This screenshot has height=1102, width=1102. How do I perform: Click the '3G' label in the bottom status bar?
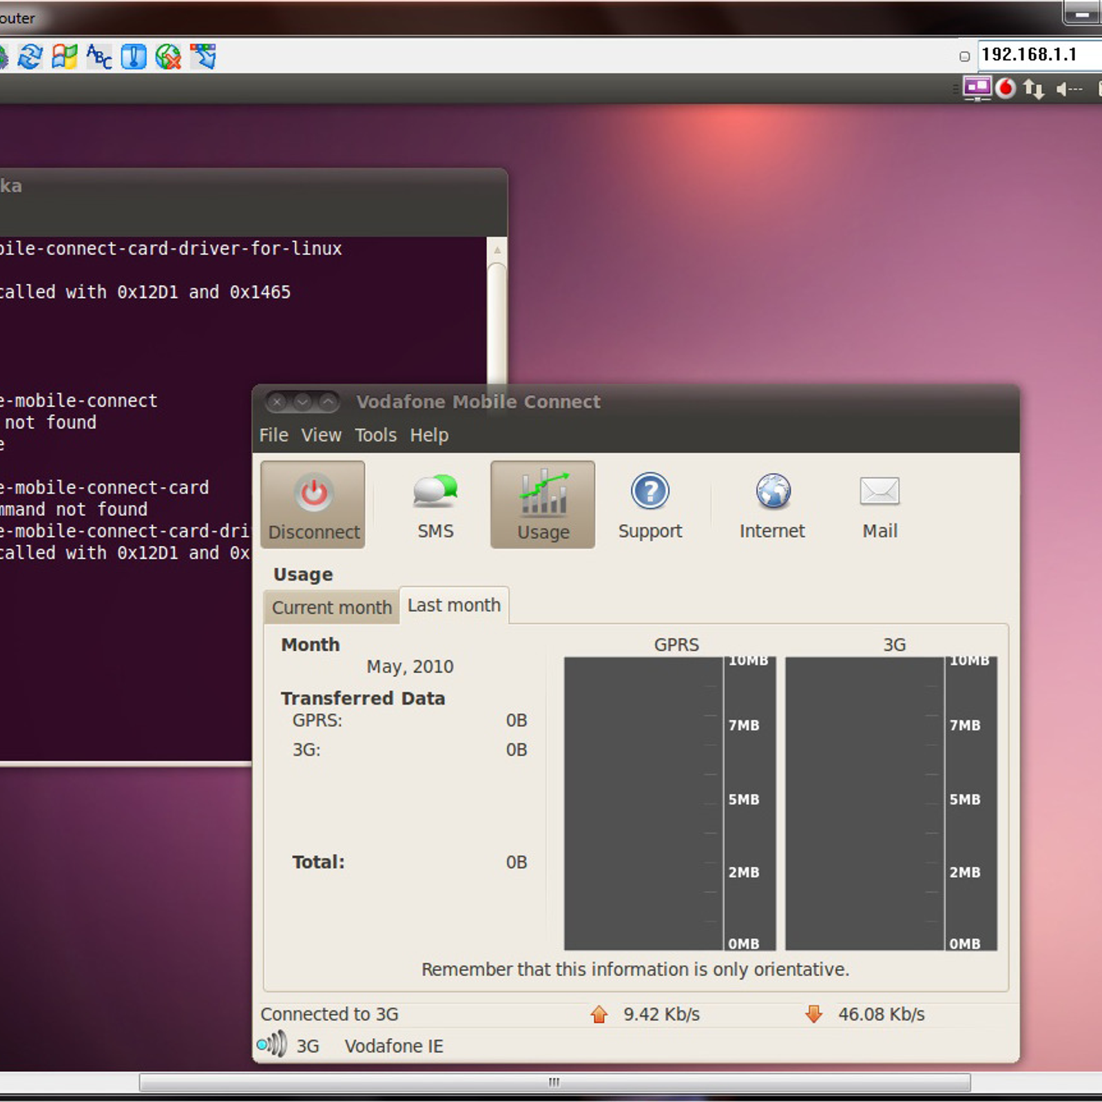pos(308,1046)
